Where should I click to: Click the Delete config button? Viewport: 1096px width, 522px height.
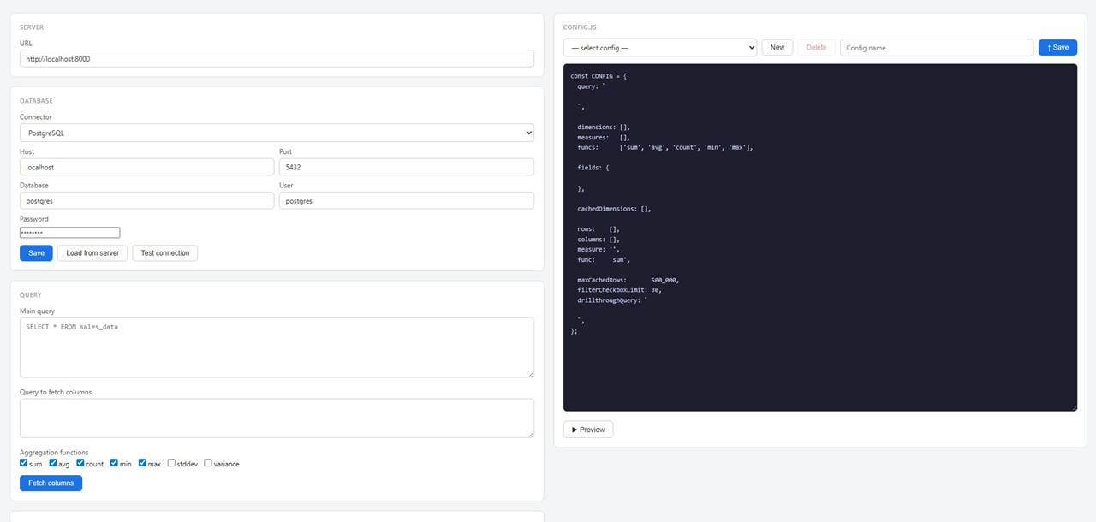pos(816,48)
